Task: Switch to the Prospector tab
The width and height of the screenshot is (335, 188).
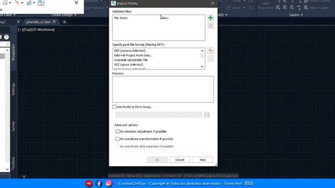Action: tap(13, 52)
